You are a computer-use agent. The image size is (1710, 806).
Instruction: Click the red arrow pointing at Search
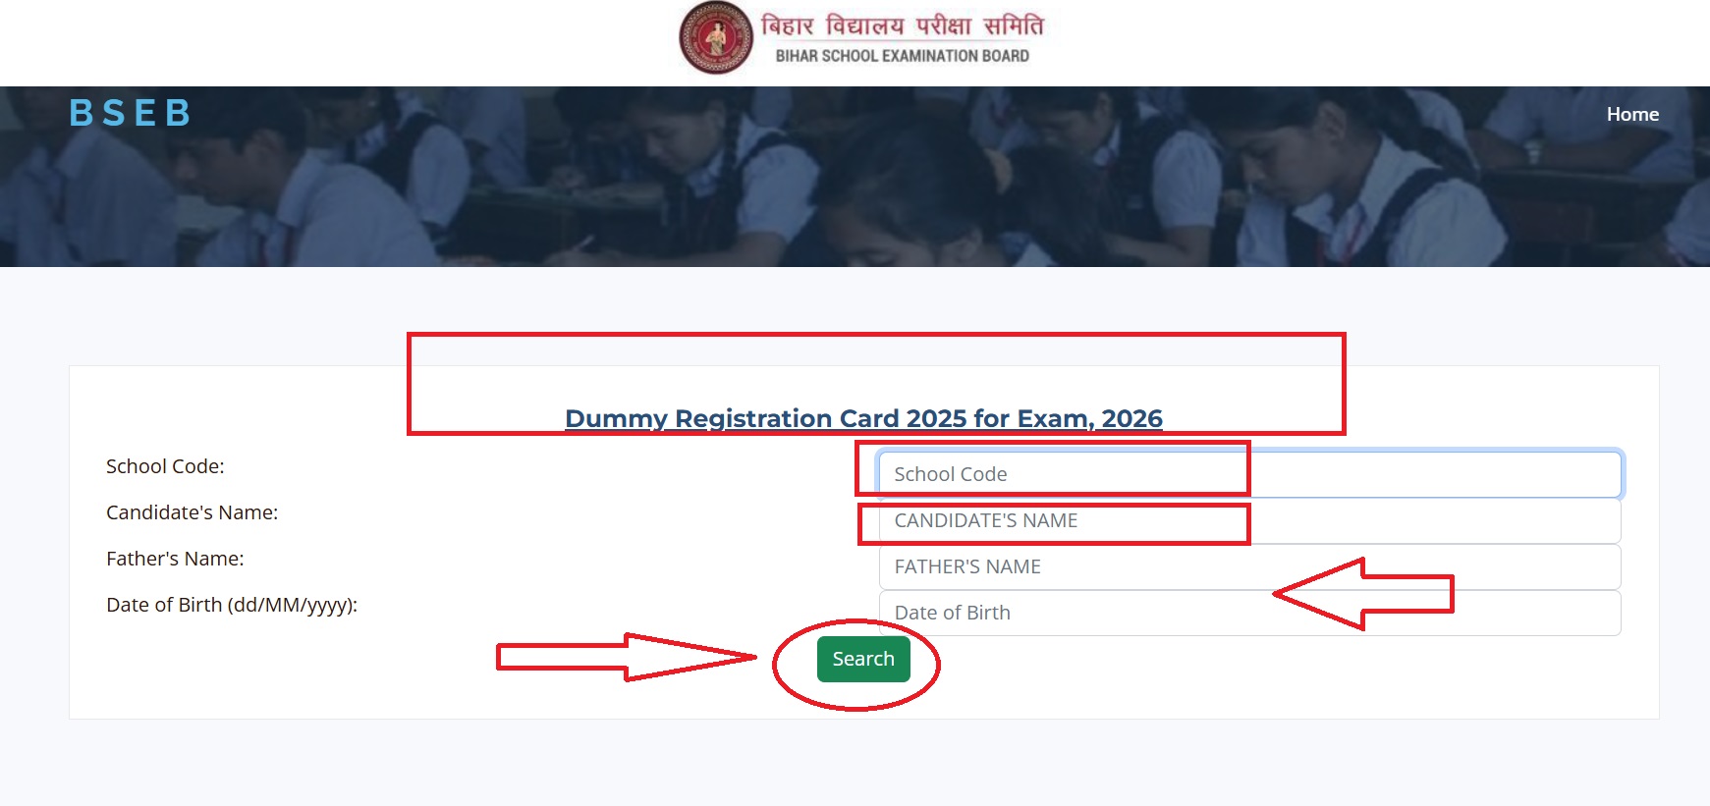[x=626, y=657]
